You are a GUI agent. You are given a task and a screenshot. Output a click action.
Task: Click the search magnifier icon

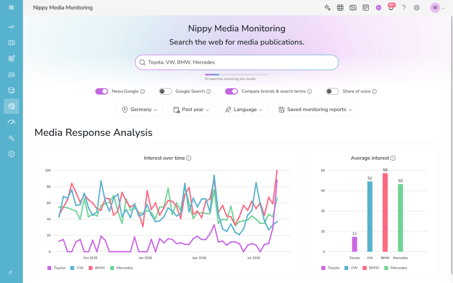click(x=142, y=62)
